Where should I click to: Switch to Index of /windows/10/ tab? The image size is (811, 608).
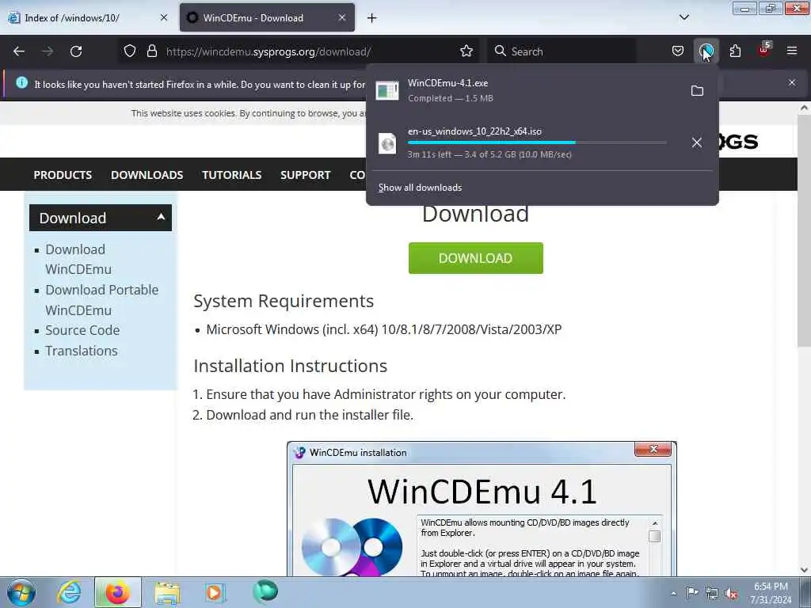[88, 17]
